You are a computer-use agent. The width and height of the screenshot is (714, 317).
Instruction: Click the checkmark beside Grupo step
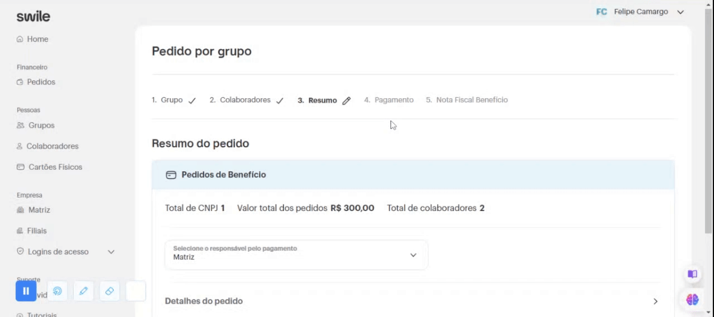coord(192,101)
